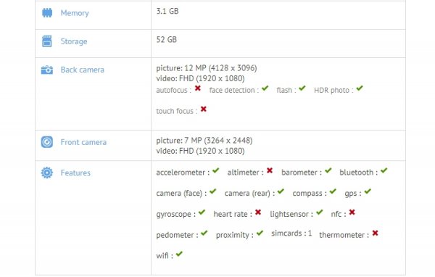Click the red X beside nfc
The width and height of the screenshot is (435, 277).
point(352,212)
